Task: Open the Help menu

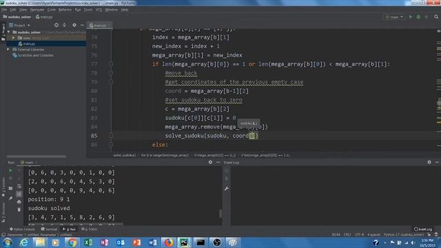Action: coord(125,10)
